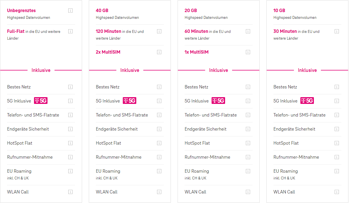This screenshot has height=203, width=349.
Task: Click info icon for 30 Minuten EU
Action: click(337, 31)
